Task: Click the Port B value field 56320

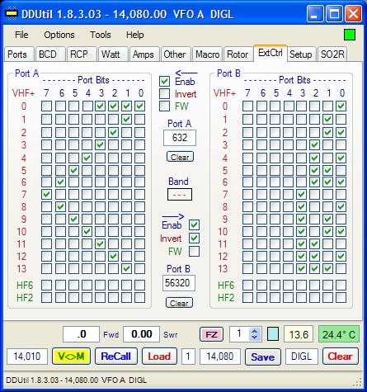Action: tap(179, 283)
